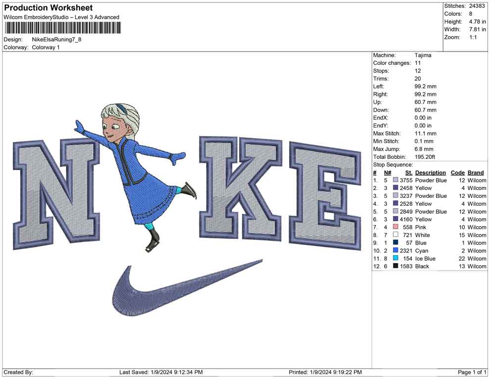Screen dimensions: 490x377
Task: Click the Color changes value 11
Action: (x=418, y=63)
